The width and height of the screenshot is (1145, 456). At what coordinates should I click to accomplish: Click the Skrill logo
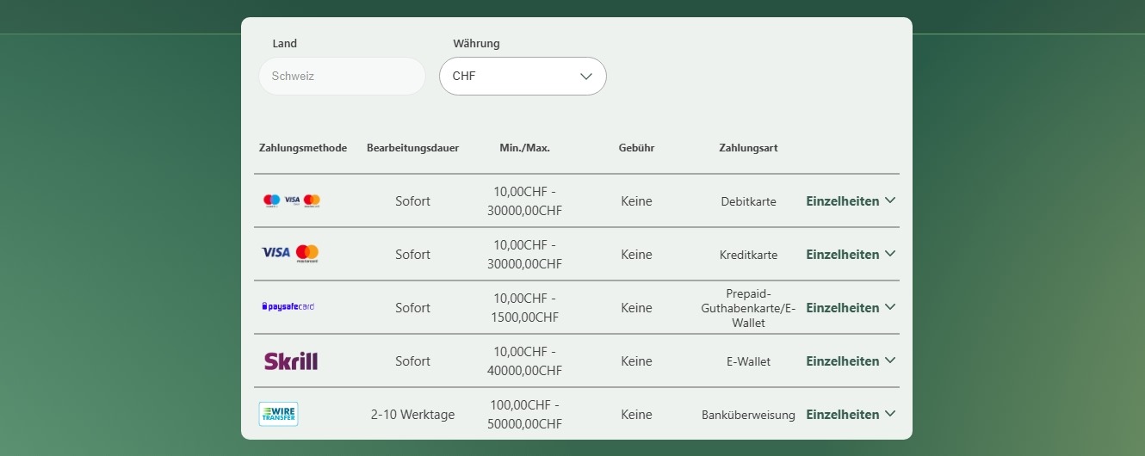click(291, 361)
